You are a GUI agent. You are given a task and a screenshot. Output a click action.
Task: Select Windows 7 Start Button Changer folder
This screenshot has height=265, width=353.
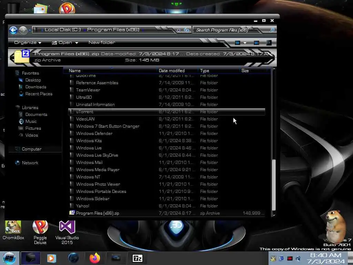click(167, 126)
